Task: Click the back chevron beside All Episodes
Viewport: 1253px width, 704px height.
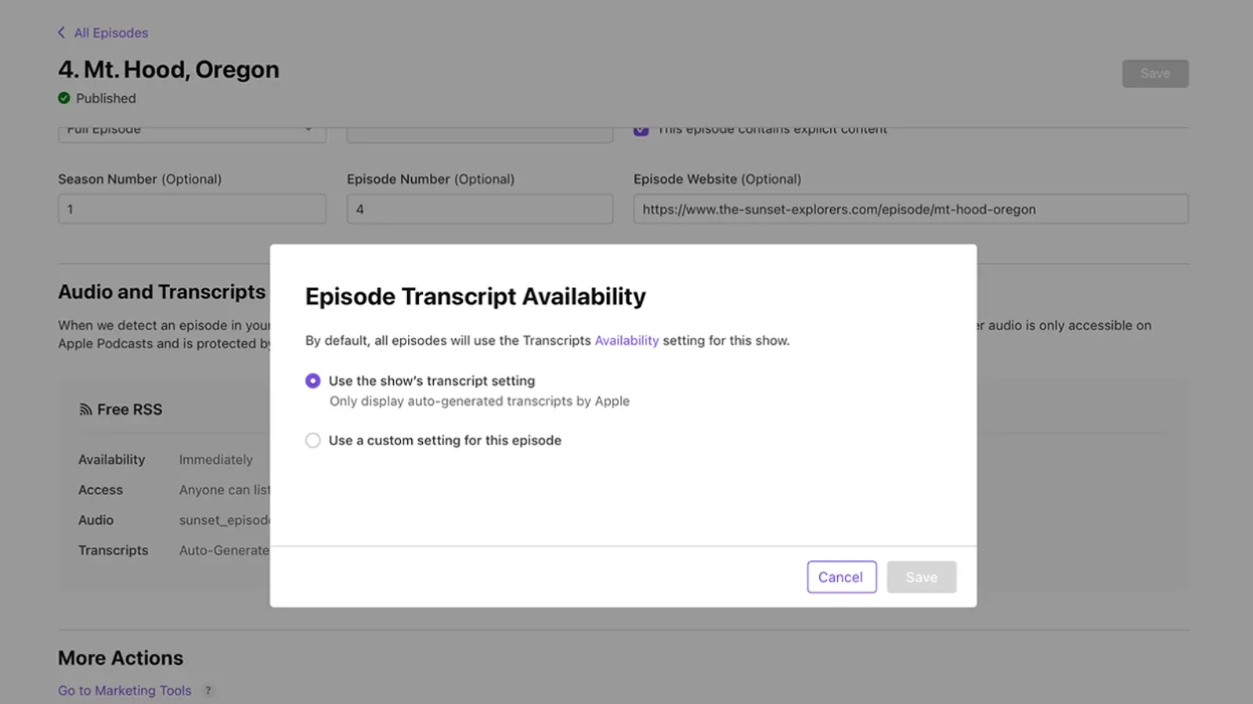Action: click(61, 32)
